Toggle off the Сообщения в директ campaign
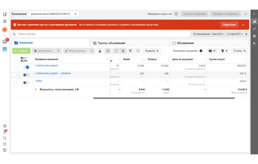The height and width of the screenshot is (164, 258). click(x=26, y=67)
